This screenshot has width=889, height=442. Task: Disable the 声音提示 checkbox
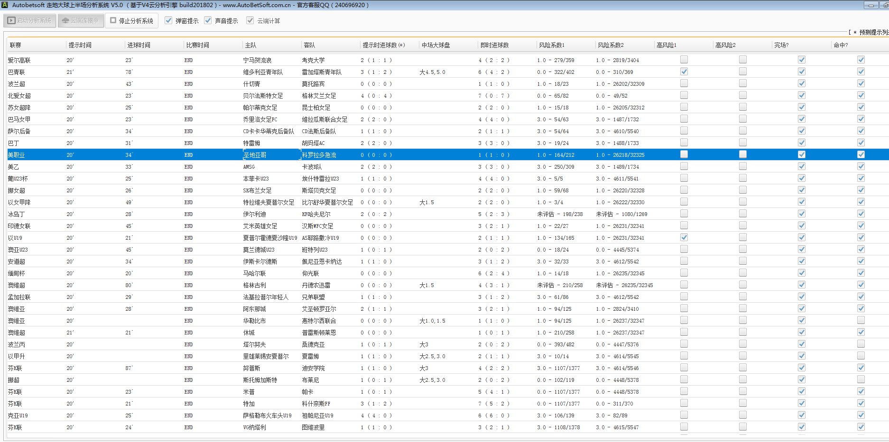point(208,20)
